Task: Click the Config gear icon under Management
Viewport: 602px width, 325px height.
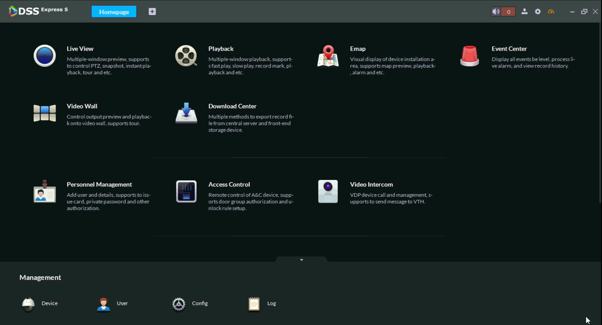Action: click(x=179, y=304)
